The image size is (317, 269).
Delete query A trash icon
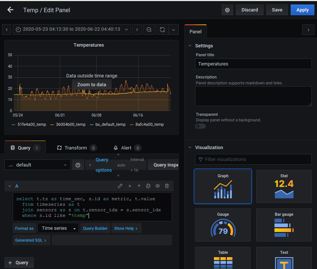pos(167,186)
